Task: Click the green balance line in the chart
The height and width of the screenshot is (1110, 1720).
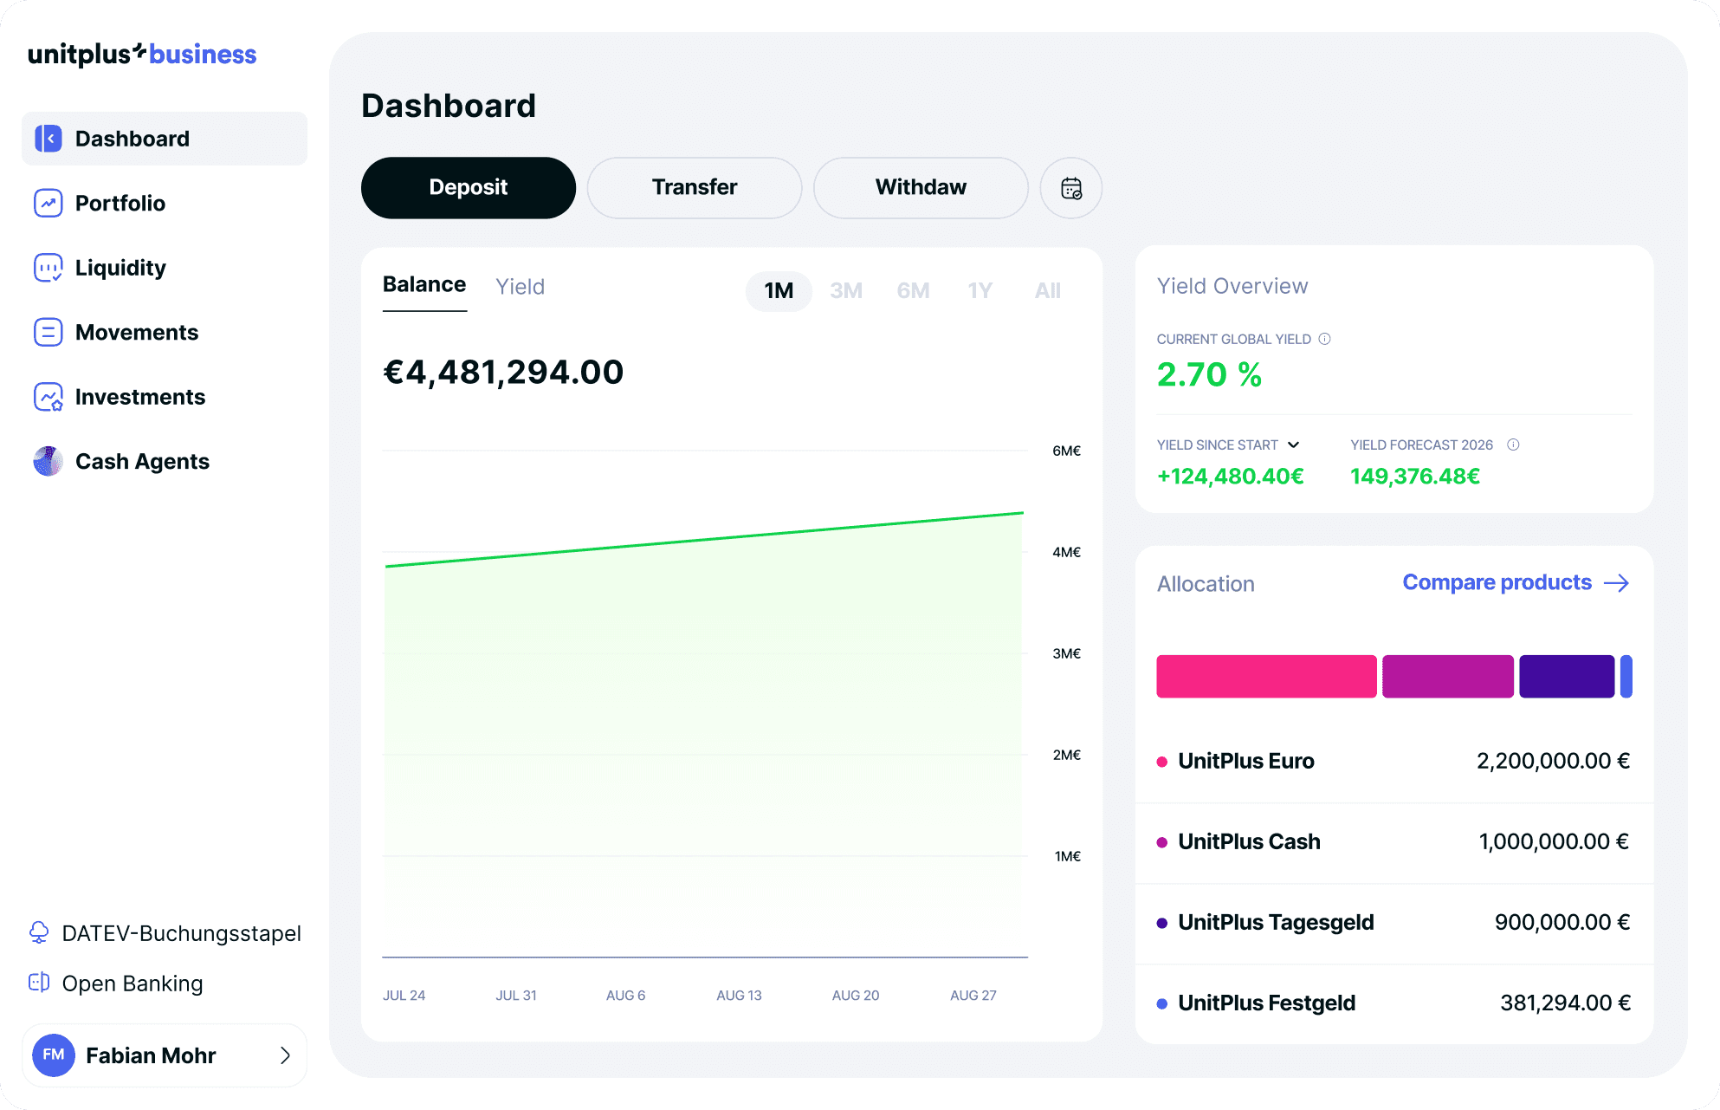Action: [x=704, y=540]
